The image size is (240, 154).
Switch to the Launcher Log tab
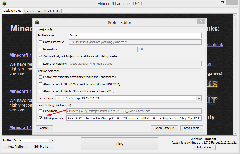click(x=33, y=11)
